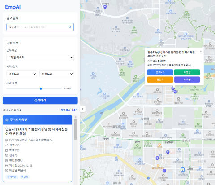Click the 경력무관 tag chip on the card
215x185 pixels.
click(12, 177)
